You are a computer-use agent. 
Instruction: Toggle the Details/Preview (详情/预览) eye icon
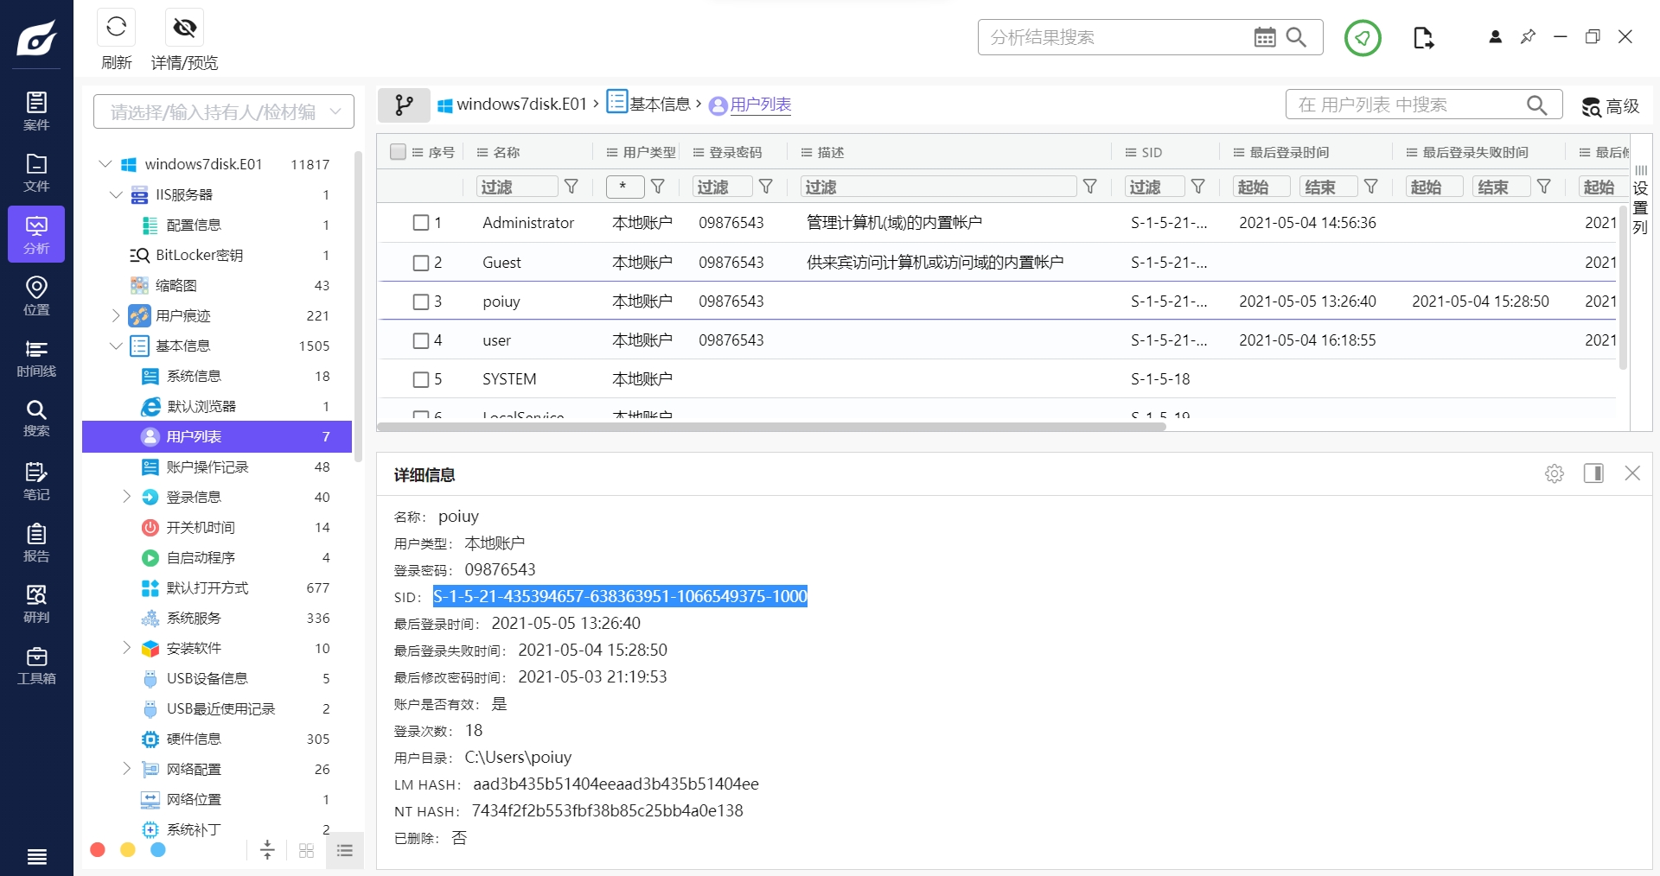184,28
